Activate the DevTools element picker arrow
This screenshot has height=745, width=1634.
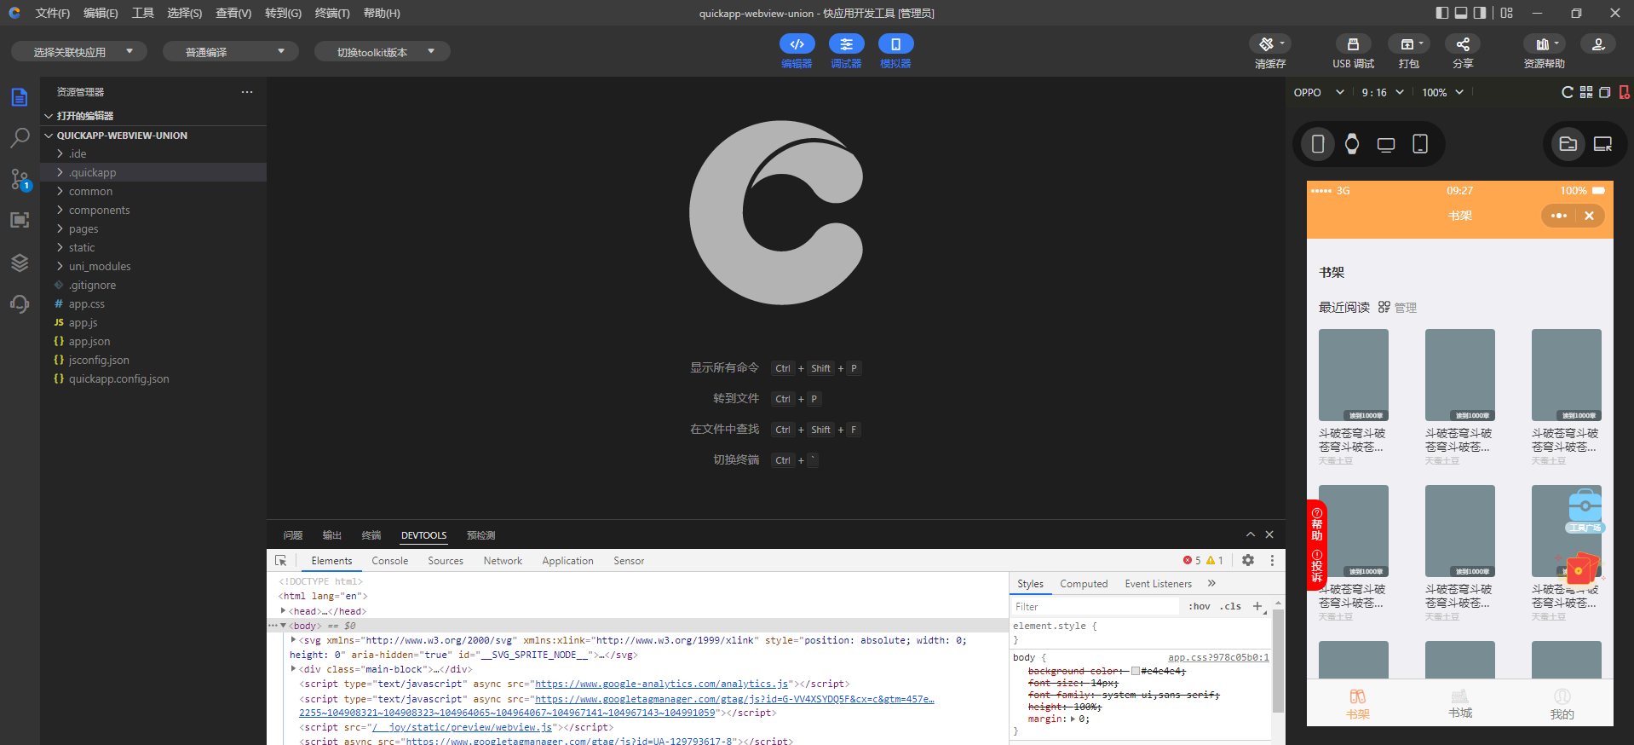click(280, 560)
